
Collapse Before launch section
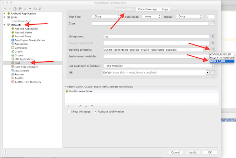tap(66, 86)
